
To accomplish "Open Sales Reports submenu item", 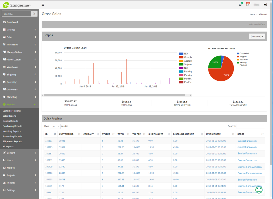I will [9, 116].
